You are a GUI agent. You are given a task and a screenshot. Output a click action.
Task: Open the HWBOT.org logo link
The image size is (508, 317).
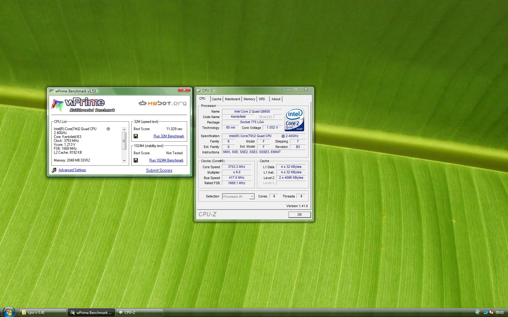(x=163, y=103)
